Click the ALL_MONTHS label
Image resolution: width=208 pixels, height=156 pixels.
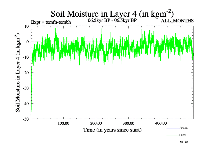[x=177, y=21]
